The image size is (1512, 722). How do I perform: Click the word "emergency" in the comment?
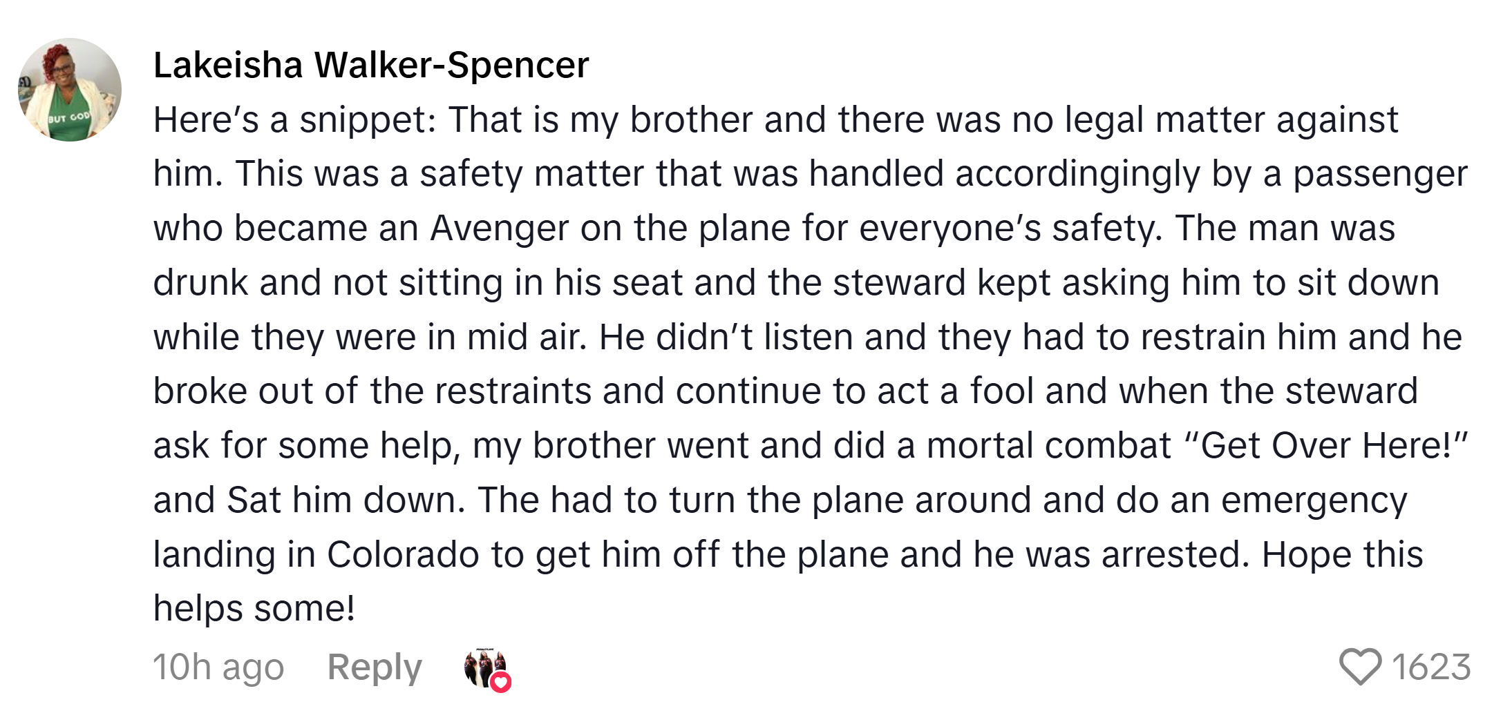[1314, 500]
